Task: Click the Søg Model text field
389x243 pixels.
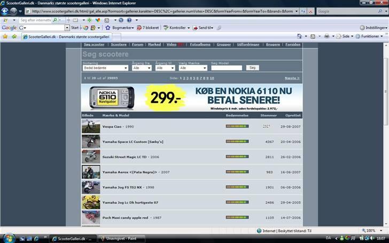Action: [x=227, y=68]
